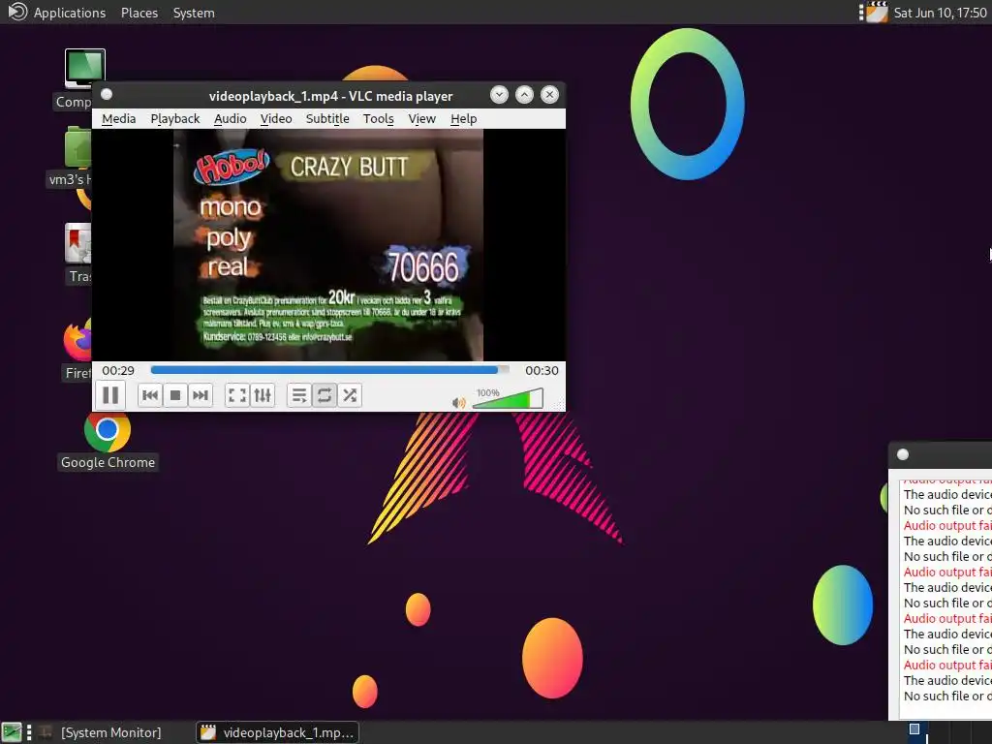
Task: Open the Subtitle menu
Action: coord(327,119)
